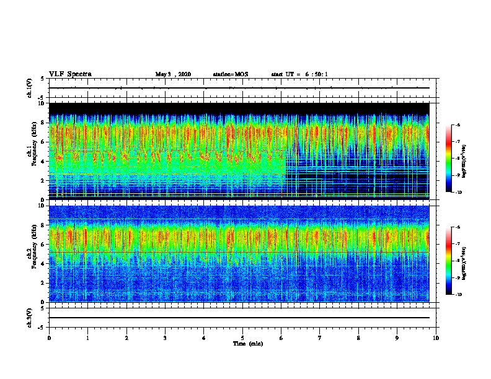Click the ch.1 frequency tick label "10"
Screen dimensions: 491x379
(42, 103)
